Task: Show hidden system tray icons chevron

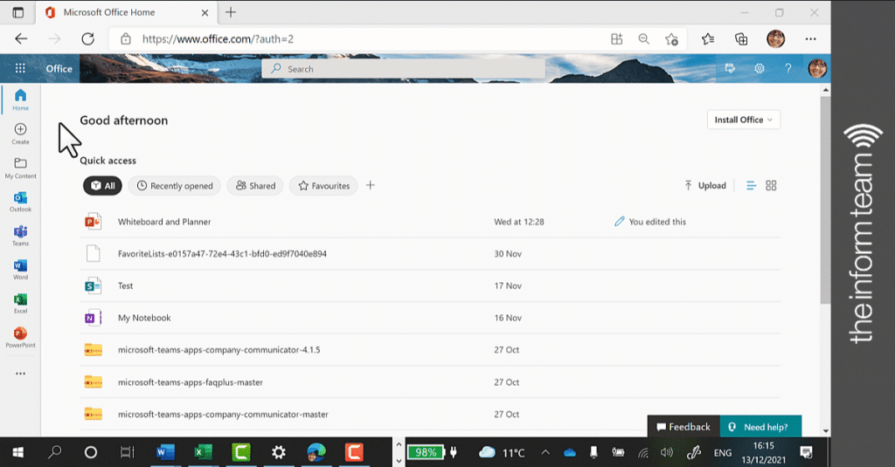Action: click(x=545, y=453)
